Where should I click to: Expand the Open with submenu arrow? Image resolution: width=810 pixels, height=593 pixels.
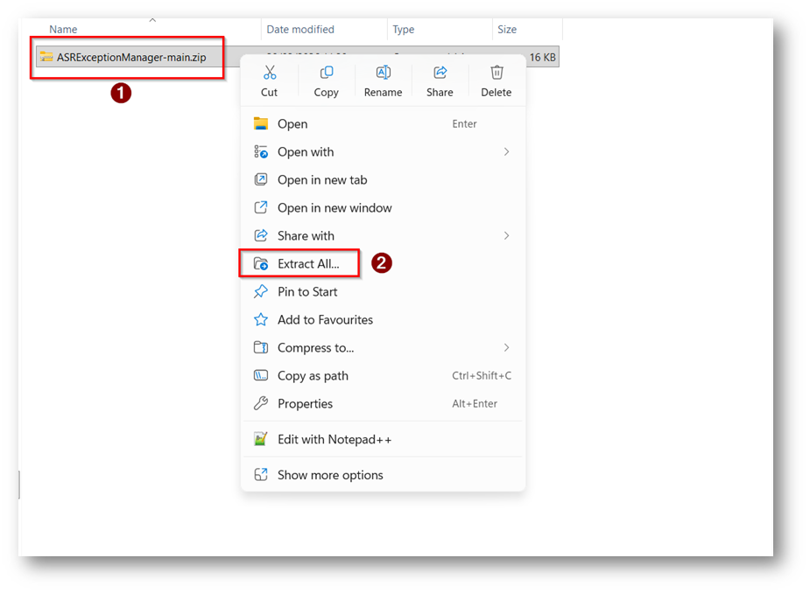click(x=506, y=152)
